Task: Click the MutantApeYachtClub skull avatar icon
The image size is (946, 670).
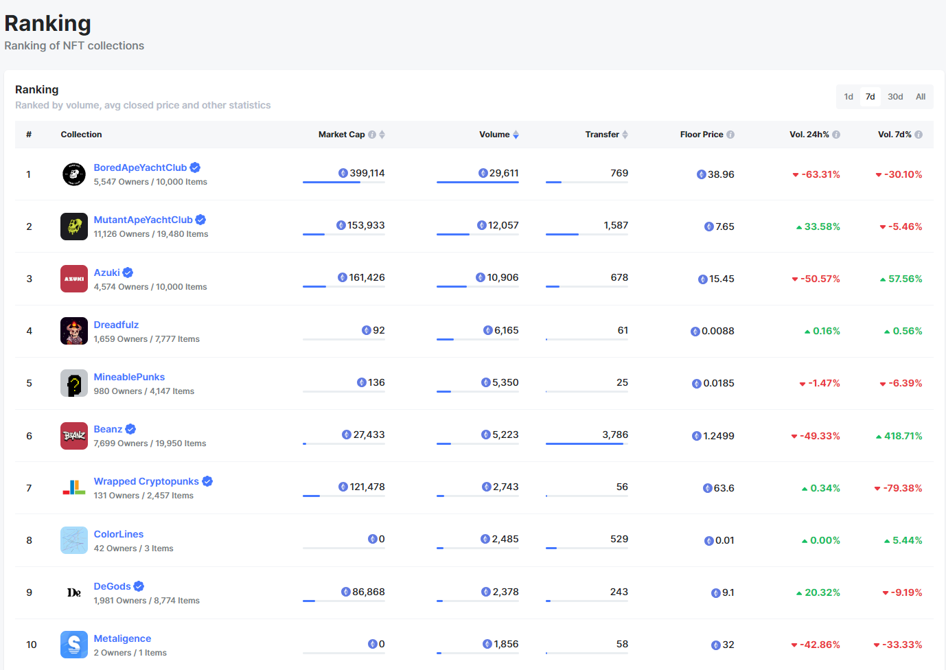Action: 73,227
